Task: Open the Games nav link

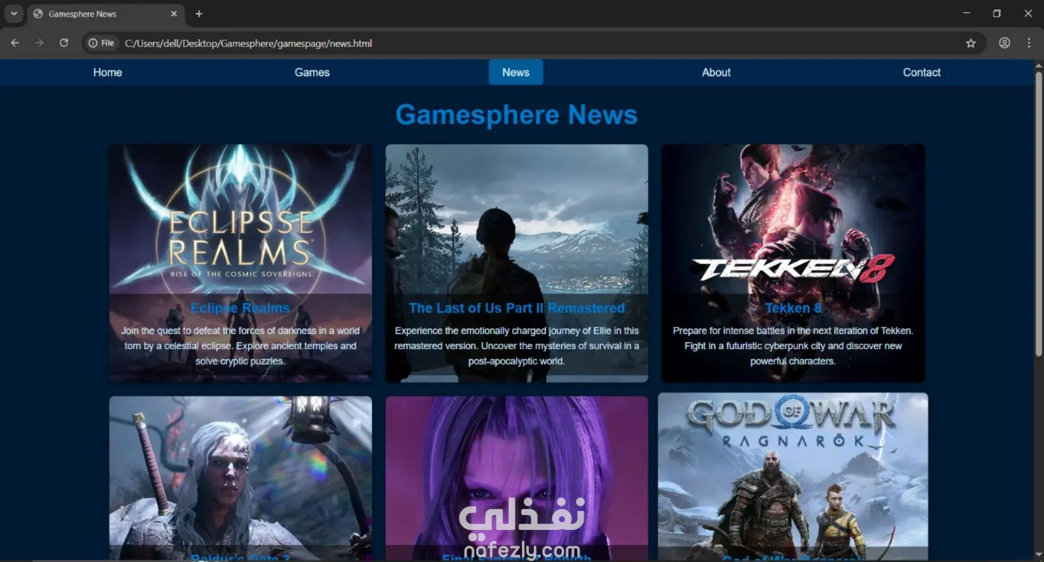Action: point(312,72)
